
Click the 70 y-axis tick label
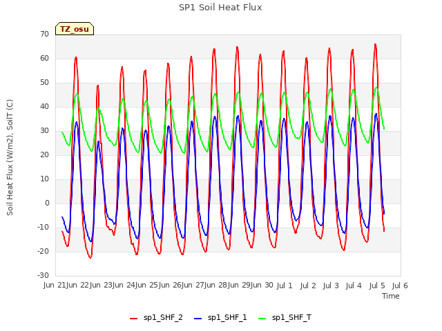44,34
